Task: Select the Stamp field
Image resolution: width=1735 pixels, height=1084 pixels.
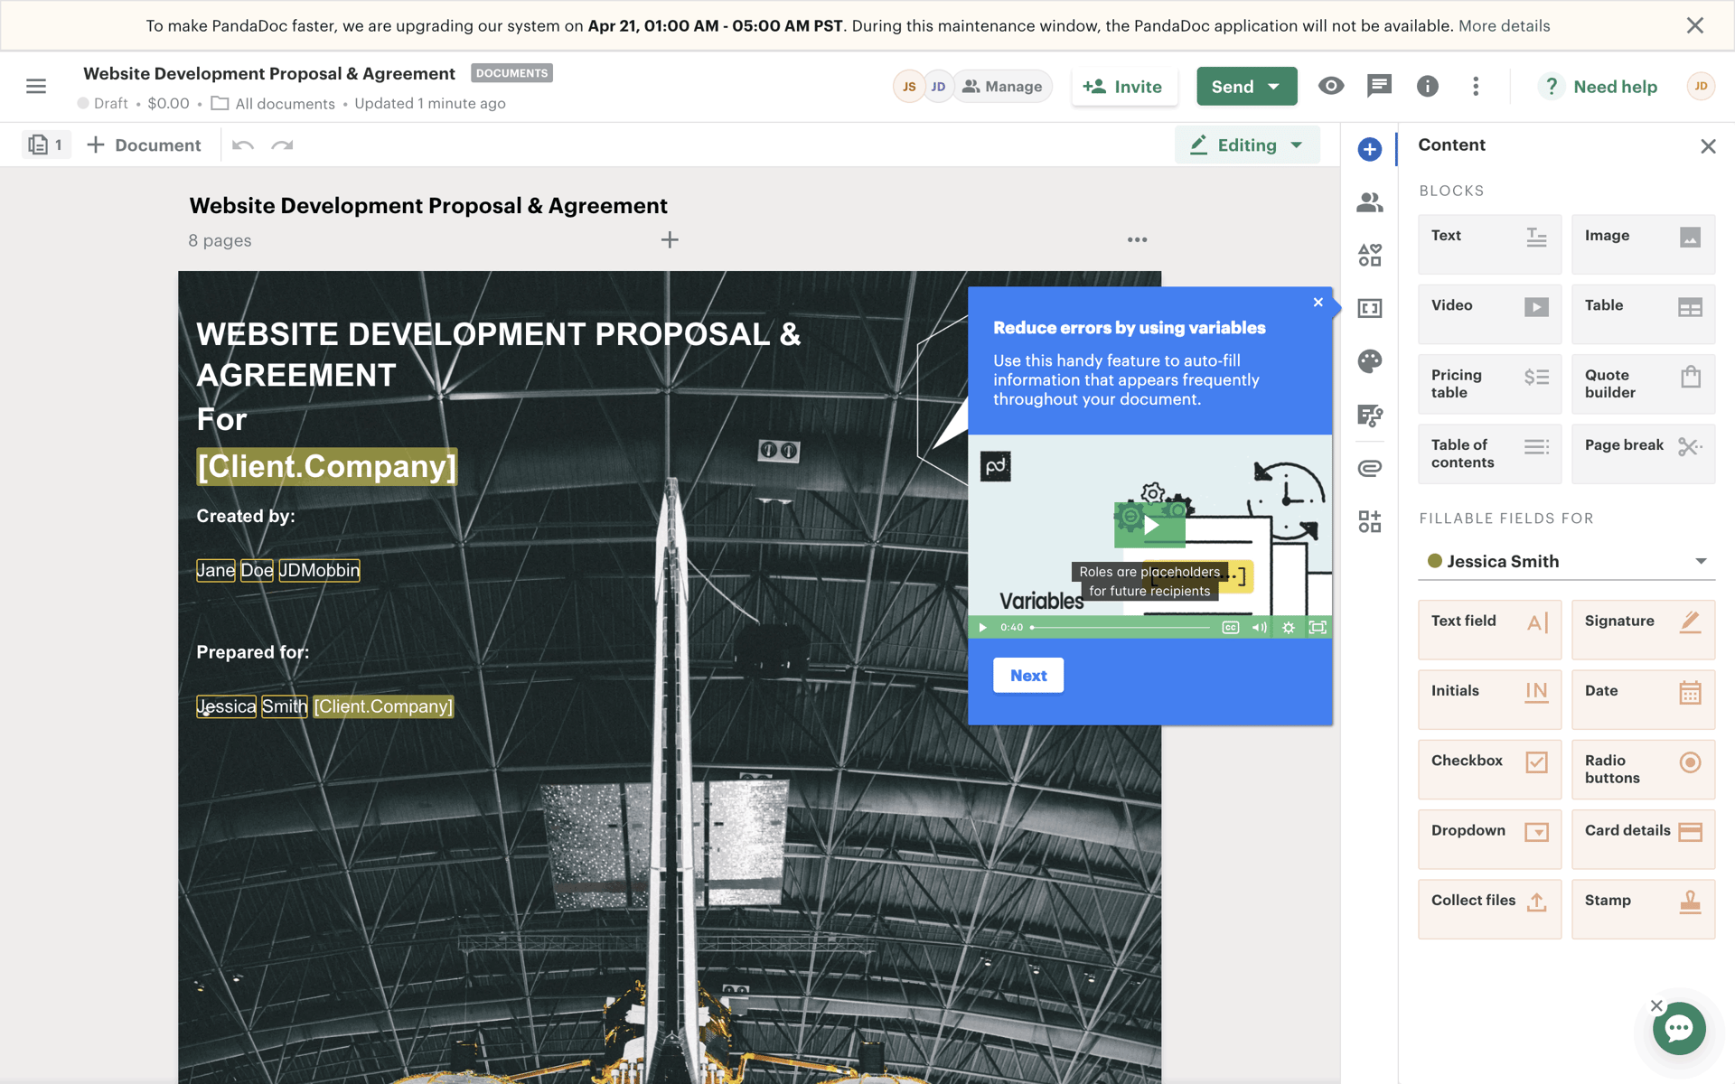Action: click(1643, 909)
